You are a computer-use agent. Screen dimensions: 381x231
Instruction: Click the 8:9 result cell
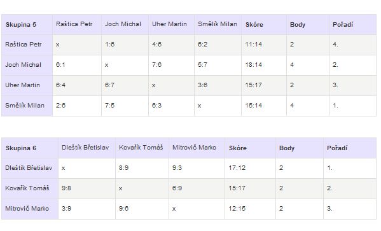coord(142,168)
